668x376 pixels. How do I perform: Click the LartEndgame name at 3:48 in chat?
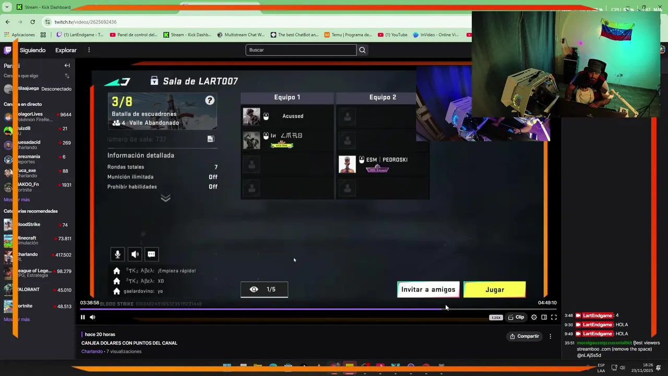pyautogui.click(x=598, y=315)
